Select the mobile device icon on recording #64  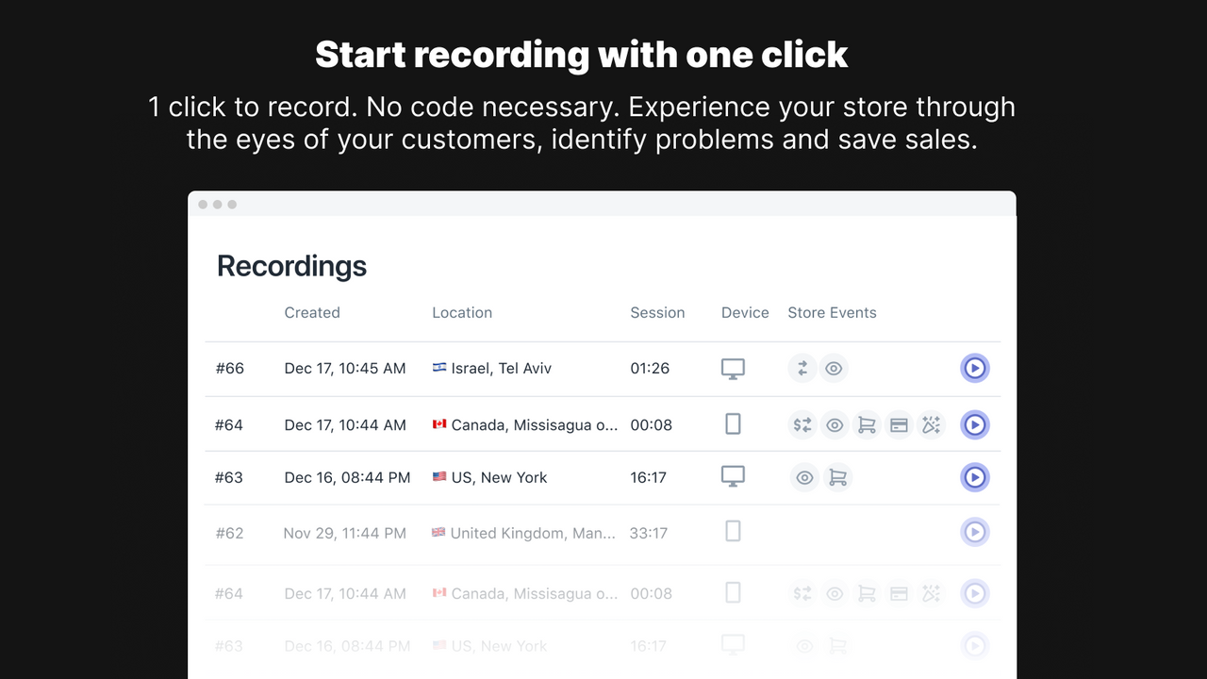(x=733, y=423)
